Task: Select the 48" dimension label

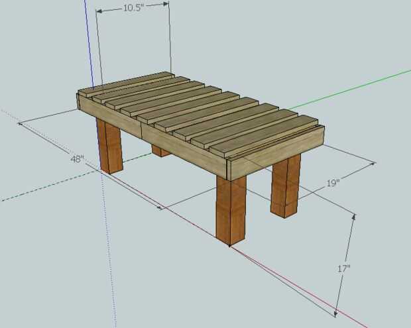Action: pos(78,159)
